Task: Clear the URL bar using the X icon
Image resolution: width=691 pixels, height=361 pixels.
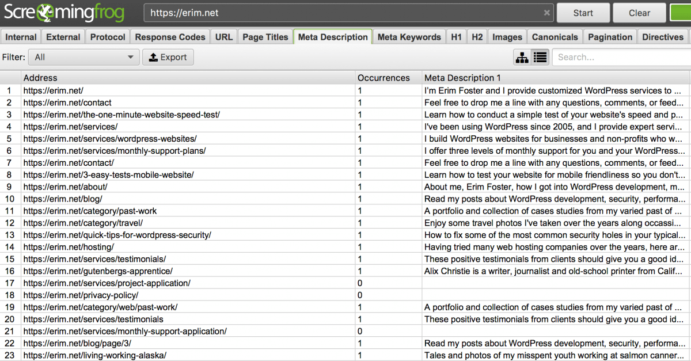Action: pos(546,12)
